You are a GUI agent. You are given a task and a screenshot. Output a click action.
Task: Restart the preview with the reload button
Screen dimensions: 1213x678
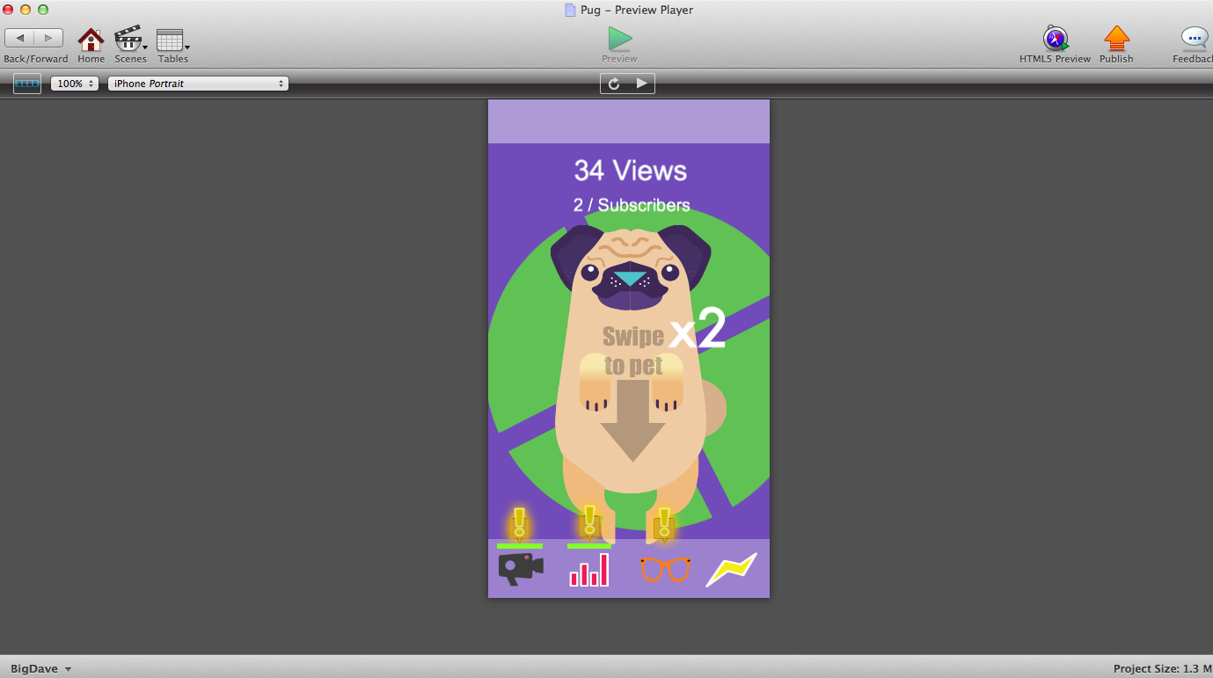(614, 84)
